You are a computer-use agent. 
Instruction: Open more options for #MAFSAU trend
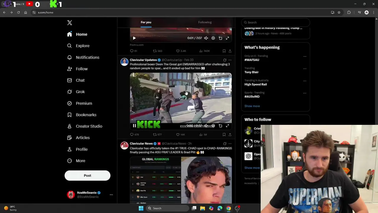pos(305,57)
